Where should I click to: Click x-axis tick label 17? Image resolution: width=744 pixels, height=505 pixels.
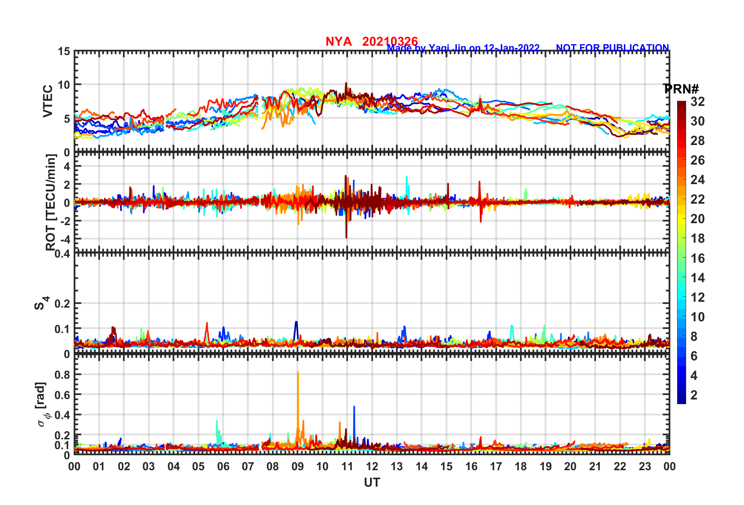click(496, 466)
